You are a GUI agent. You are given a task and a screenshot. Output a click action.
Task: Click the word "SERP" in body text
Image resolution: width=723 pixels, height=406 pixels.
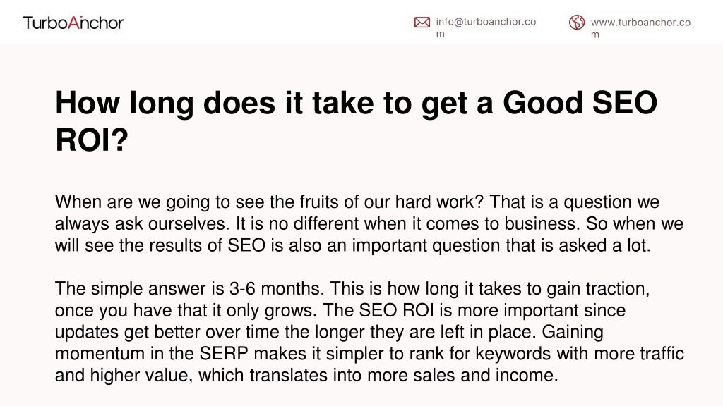click(224, 354)
